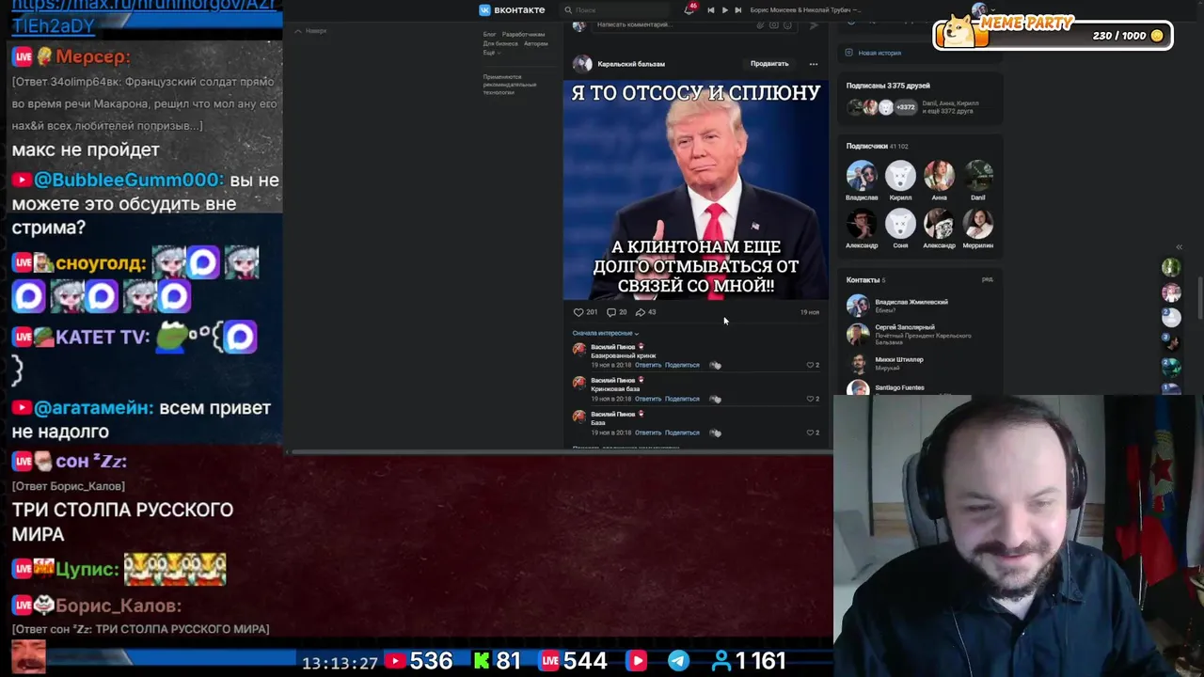Open comments counter showing 20

pos(616,312)
